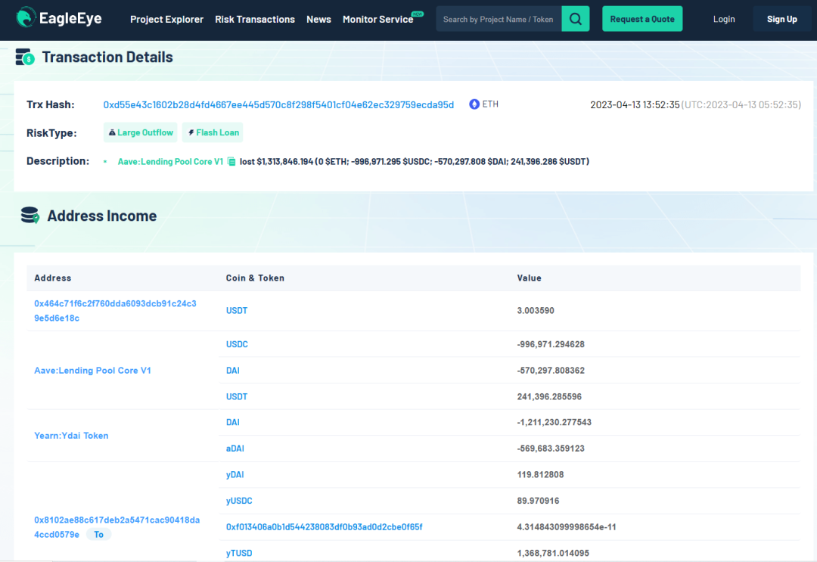Select the Large Outflow risk tag
The width and height of the screenshot is (817, 562).
click(x=141, y=132)
